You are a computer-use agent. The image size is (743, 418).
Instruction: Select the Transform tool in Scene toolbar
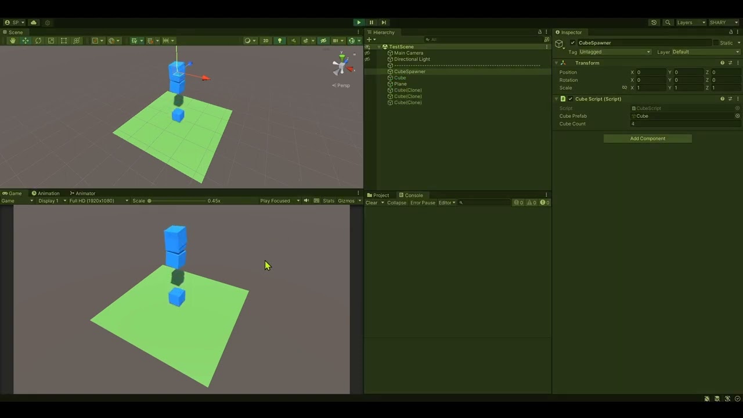click(x=77, y=41)
